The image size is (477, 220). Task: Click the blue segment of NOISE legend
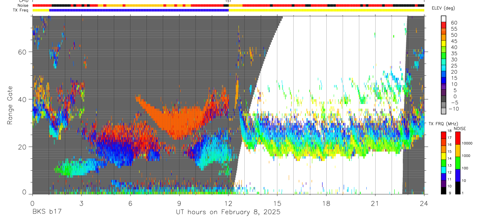coord(458,175)
